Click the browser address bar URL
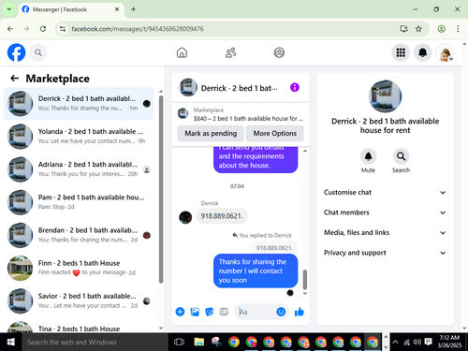 click(x=138, y=29)
